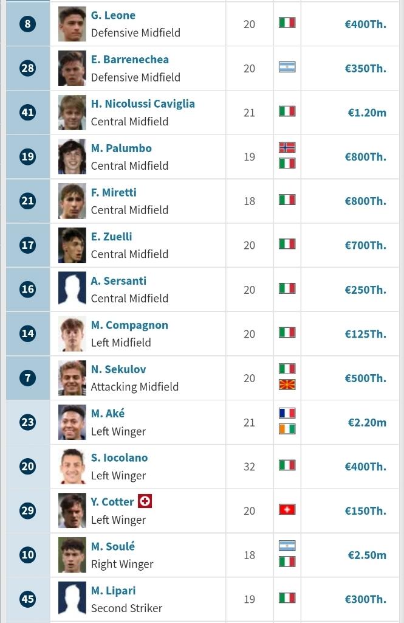Open M. Soulé's €2.50m market value

[366, 555]
